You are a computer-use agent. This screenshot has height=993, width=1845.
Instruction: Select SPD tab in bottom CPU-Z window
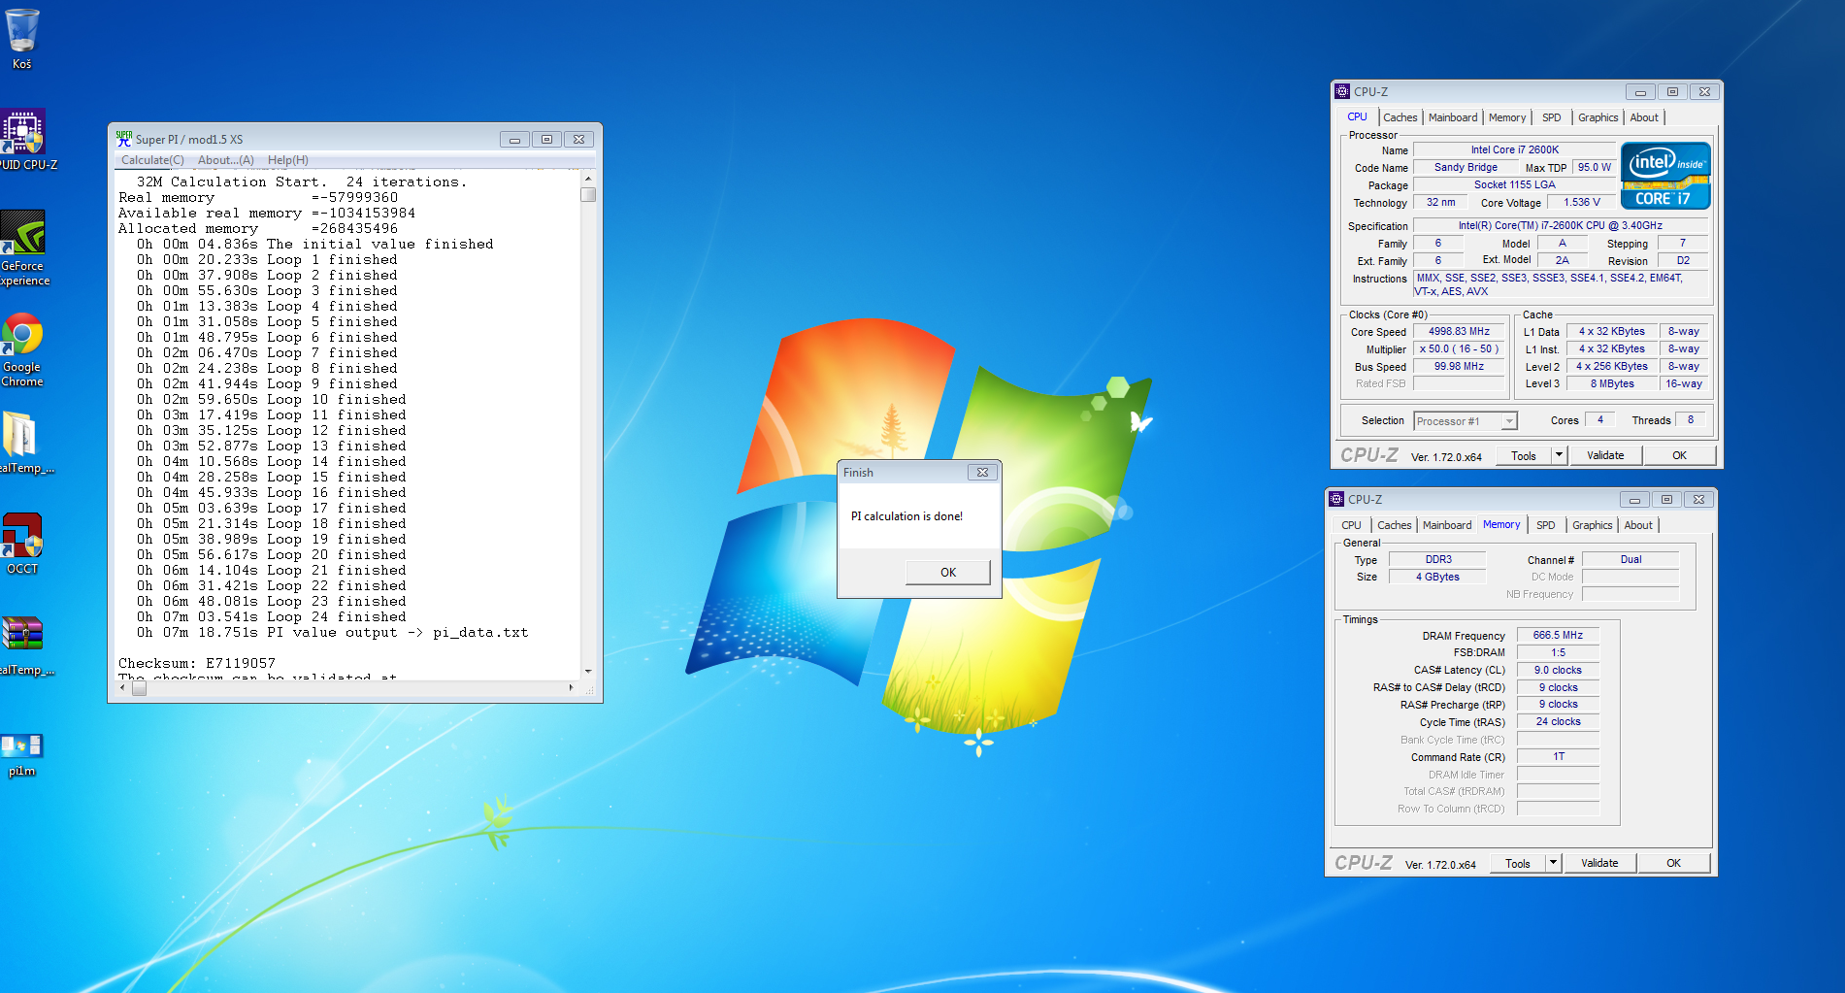point(1546,525)
